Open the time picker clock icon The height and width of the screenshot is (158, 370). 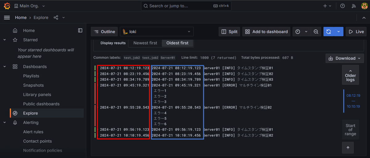pyautogui.click(x=298, y=31)
